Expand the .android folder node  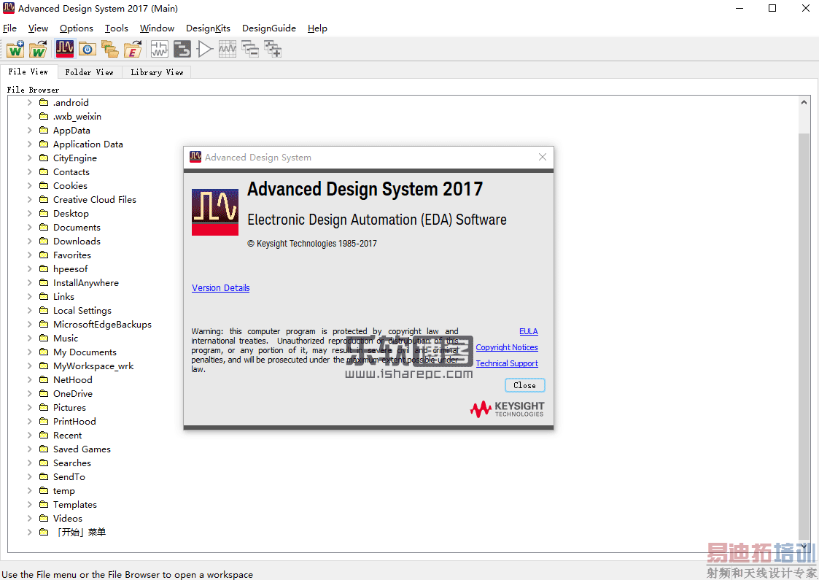pyautogui.click(x=29, y=102)
